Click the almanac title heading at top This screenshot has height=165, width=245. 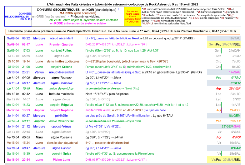[122, 5]
